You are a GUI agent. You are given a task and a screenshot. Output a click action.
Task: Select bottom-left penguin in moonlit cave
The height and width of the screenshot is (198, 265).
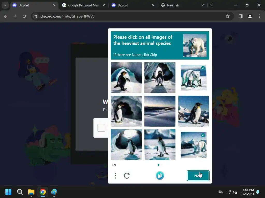pos(126,144)
